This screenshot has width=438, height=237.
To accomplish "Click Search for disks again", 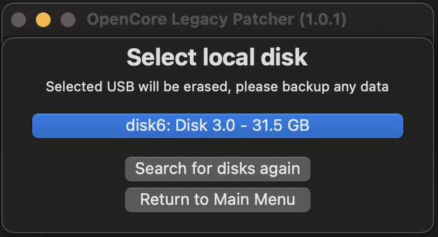I will [x=218, y=169].
